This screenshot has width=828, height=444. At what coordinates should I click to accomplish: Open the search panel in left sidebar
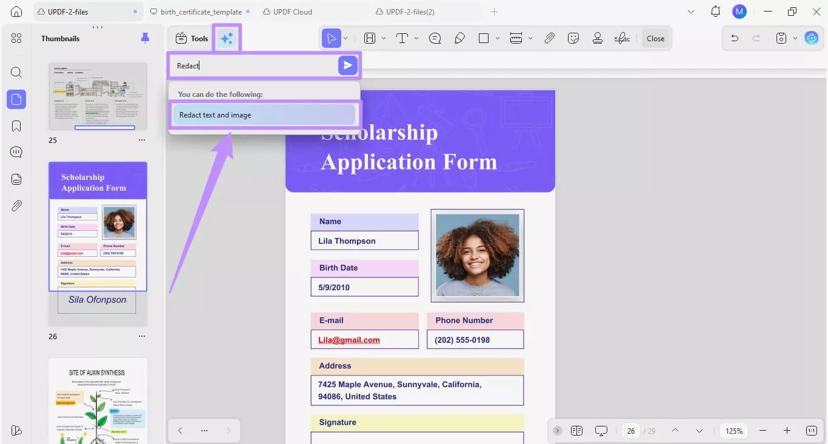[16, 73]
